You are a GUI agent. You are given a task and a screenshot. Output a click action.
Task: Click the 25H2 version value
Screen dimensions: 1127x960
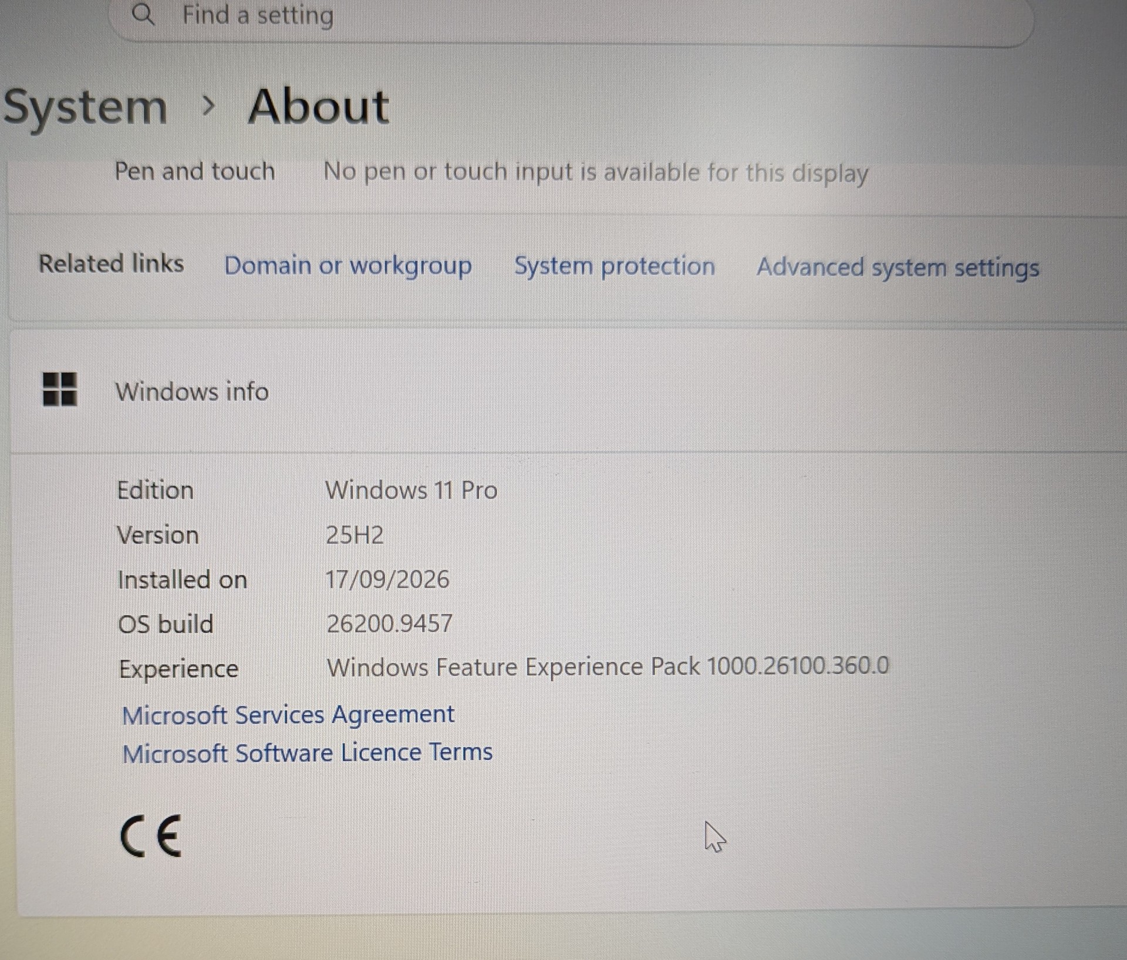point(355,535)
